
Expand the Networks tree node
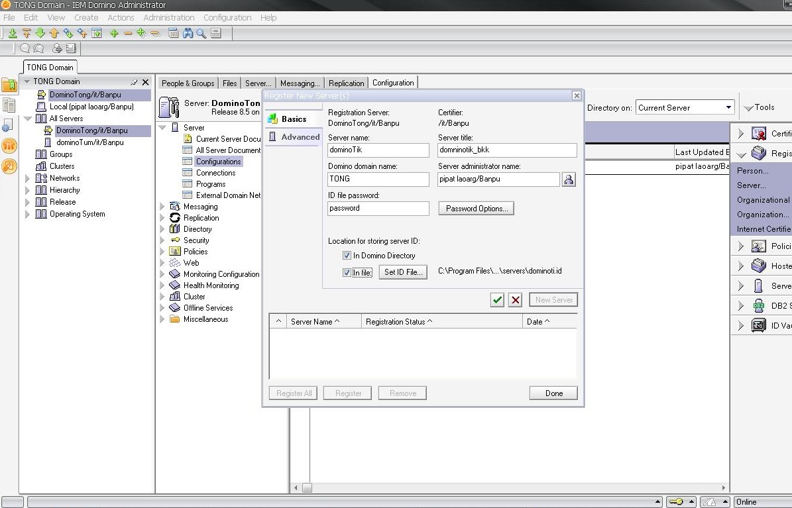tap(28, 178)
